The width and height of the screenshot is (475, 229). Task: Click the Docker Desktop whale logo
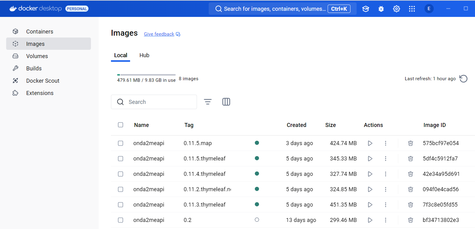click(13, 9)
